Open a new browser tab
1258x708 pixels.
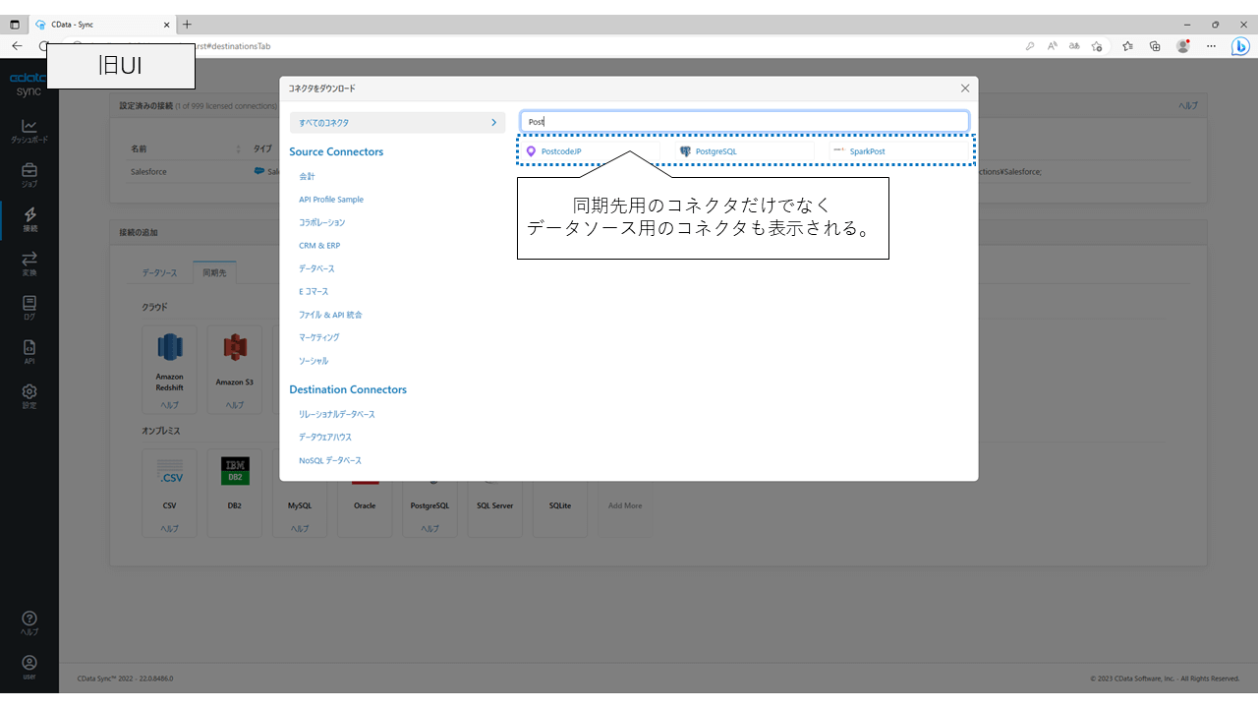pyautogui.click(x=188, y=25)
